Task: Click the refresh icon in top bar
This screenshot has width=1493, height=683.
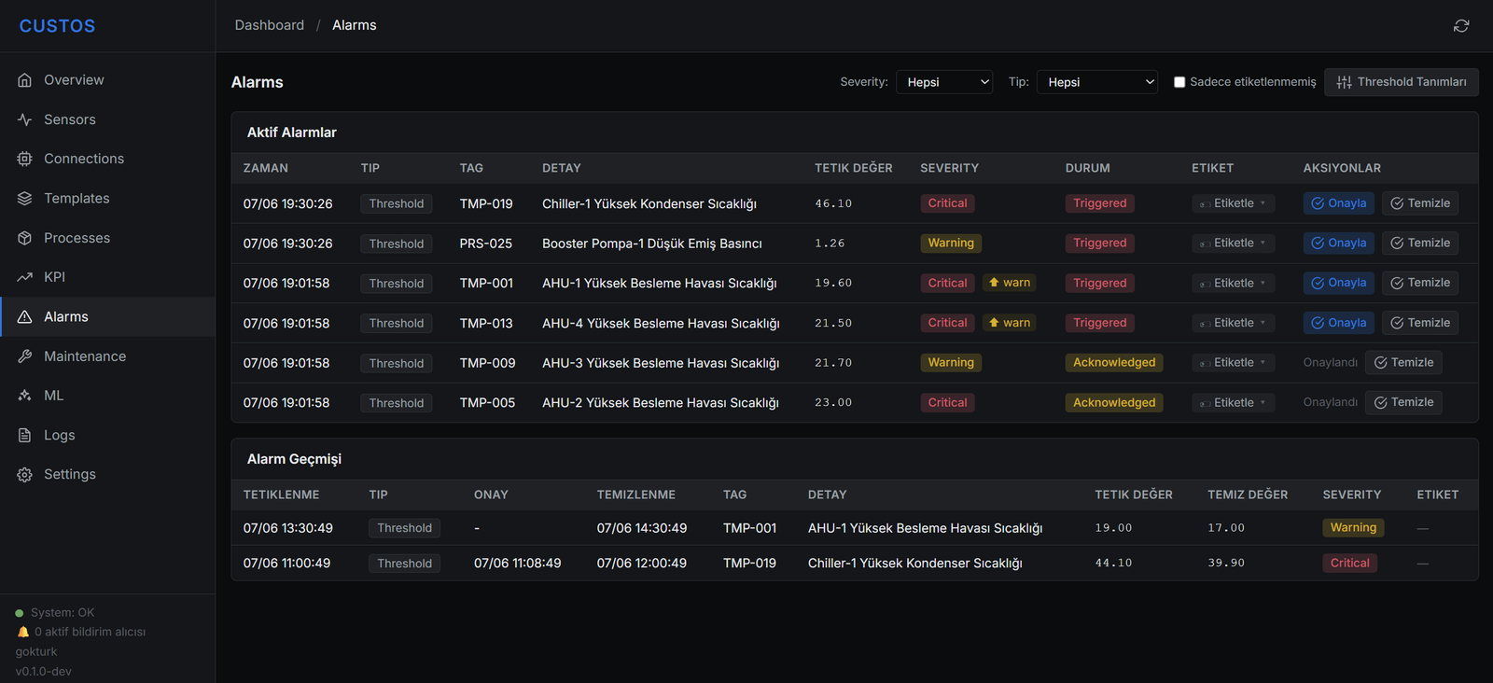Action: click(x=1461, y=26)
